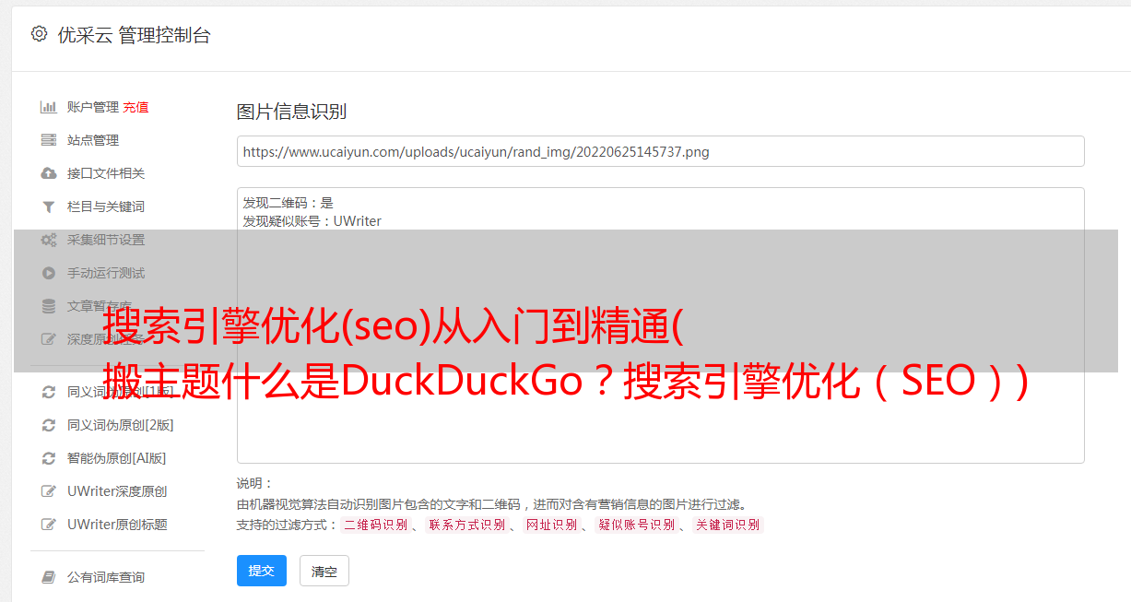Click the 网址识别 filter tag

coord(551,525)
